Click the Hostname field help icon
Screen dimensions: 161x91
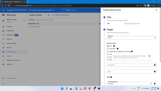coord(155,65)
